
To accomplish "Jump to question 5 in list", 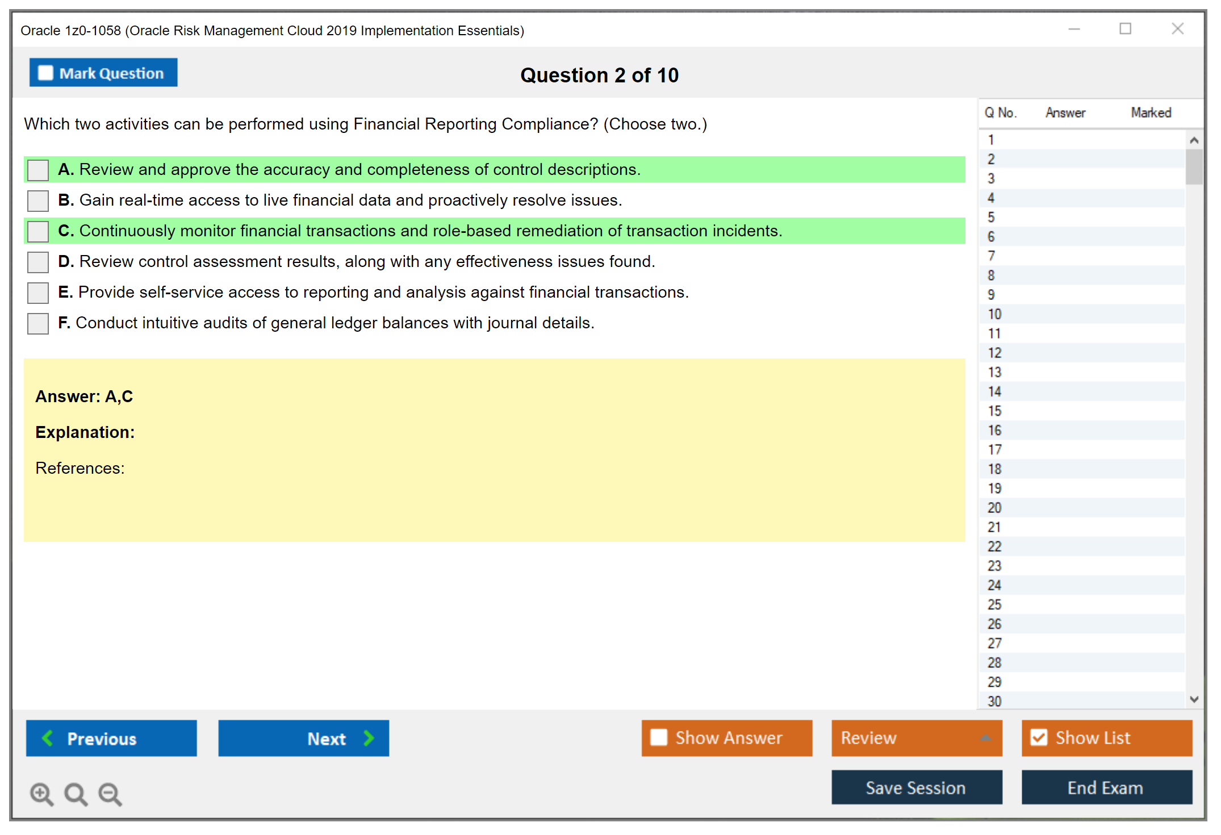I will [991, 218].
